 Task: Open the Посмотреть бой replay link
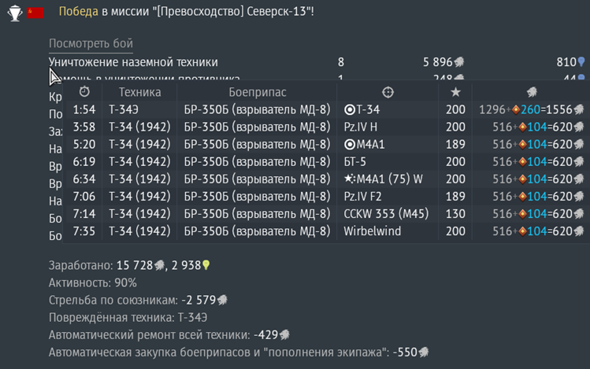91,43
